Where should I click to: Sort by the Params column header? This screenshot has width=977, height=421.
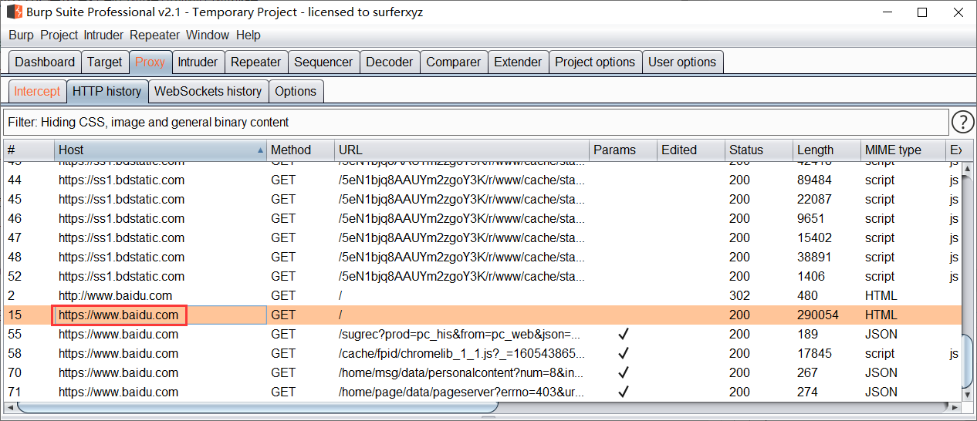623,150
